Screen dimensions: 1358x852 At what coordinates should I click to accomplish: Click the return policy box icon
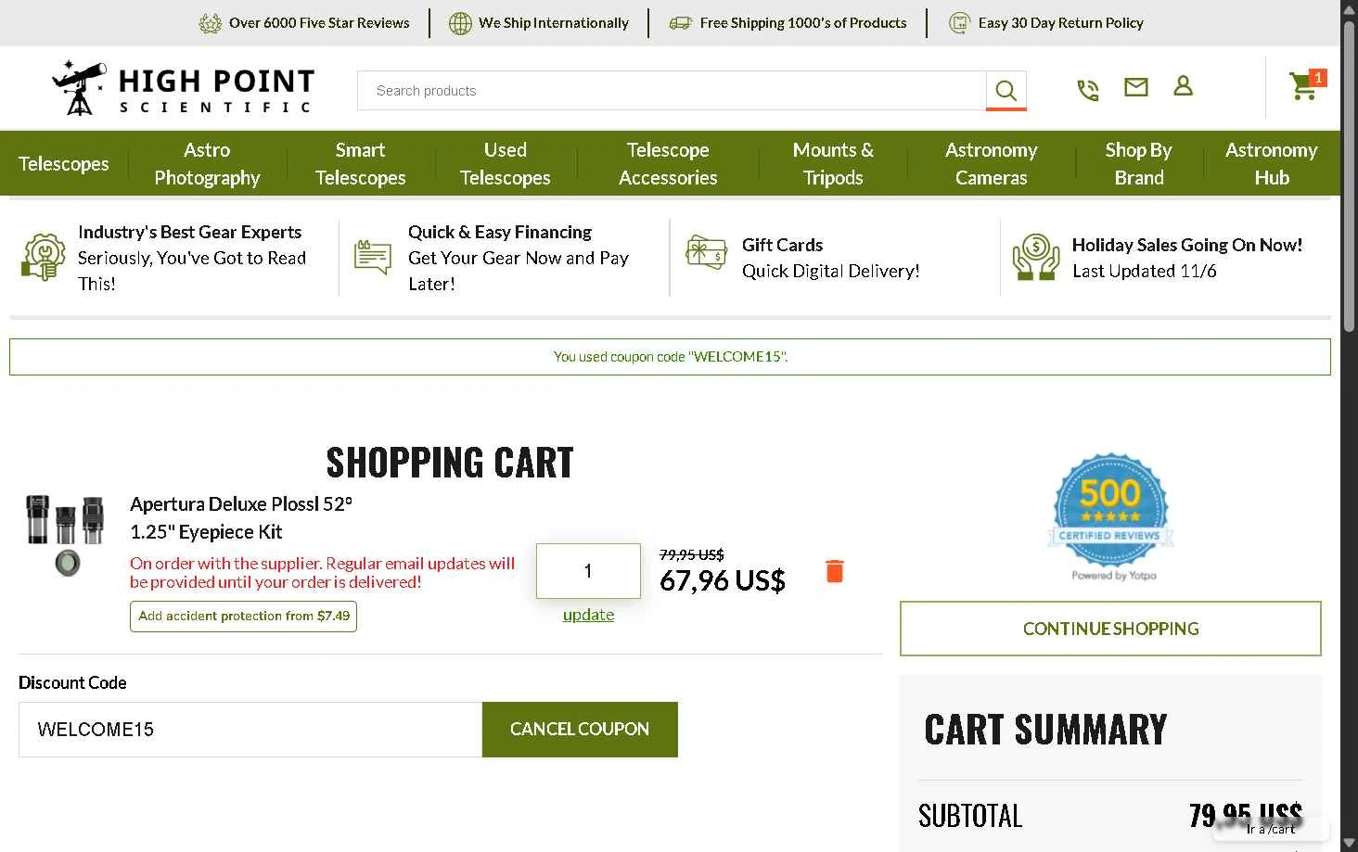[x=959, y=23]
